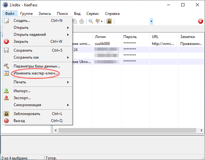205x160 pixels.
Task: Click the padlock icon next to Заблокировать
Action: (6, 114)
